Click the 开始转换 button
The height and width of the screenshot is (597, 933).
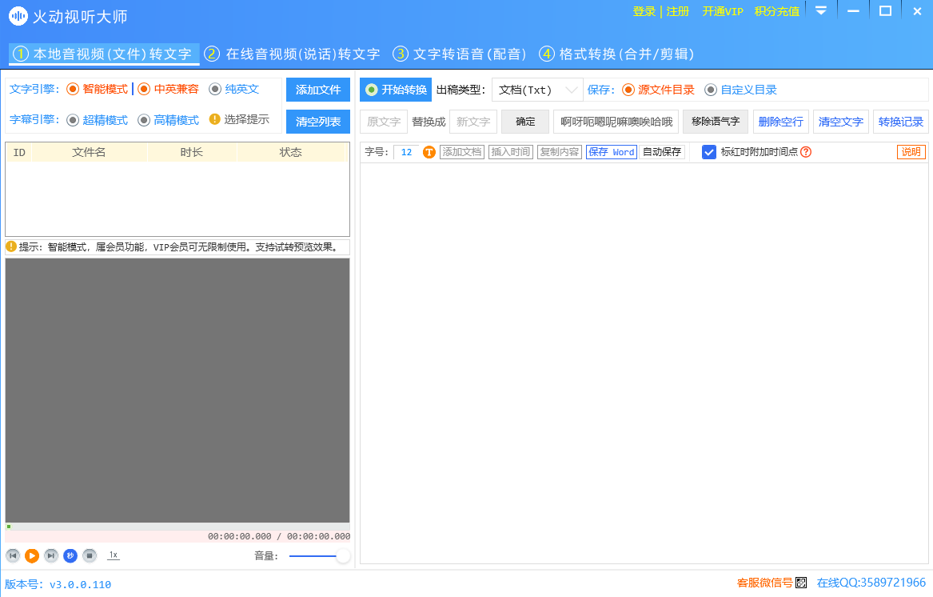396,90
